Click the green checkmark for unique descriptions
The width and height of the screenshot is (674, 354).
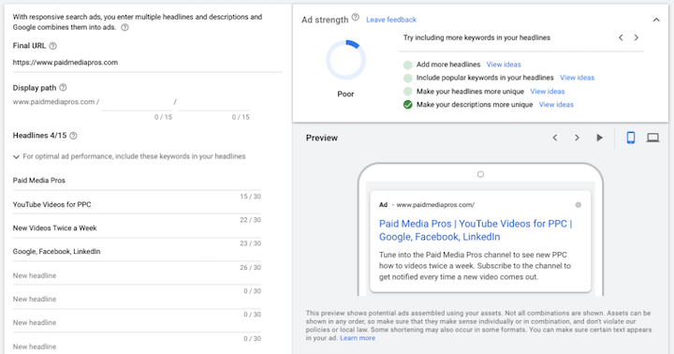[407, 105]
